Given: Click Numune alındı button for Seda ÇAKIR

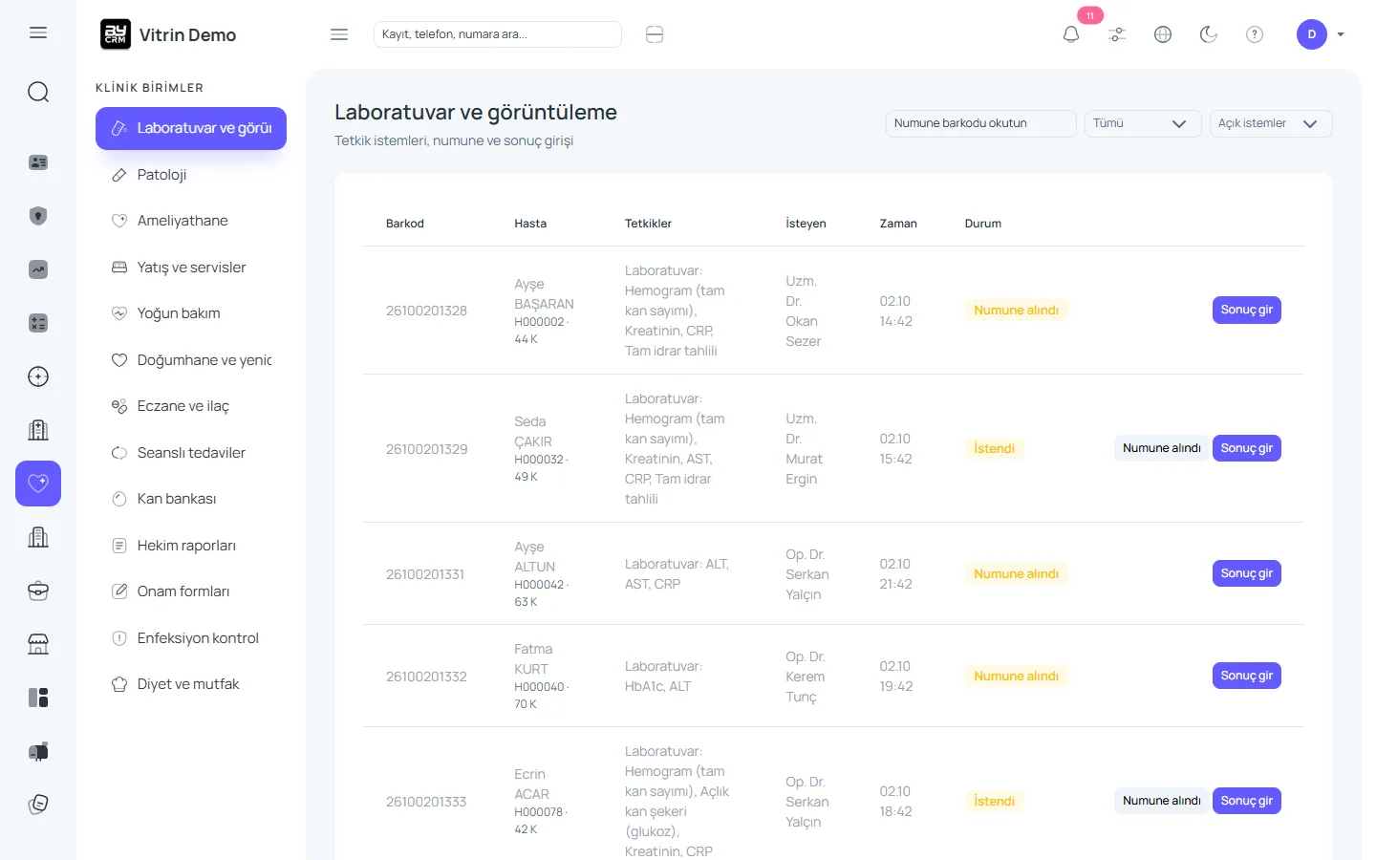Looking at the screenshot, I should point(1162,448).
